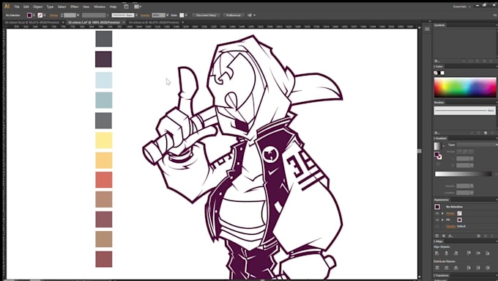Screen dimensions: 498x281
Task: Expand the Stroke row in Appearance panel
Action: 442,214
